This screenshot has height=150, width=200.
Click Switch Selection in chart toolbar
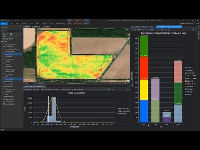[x=77, y=90]
